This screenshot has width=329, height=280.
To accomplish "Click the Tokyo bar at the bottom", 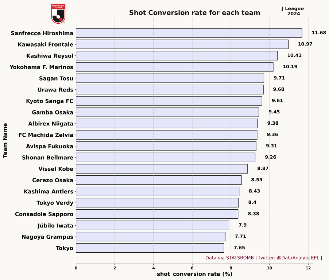I will click(150, 248).
